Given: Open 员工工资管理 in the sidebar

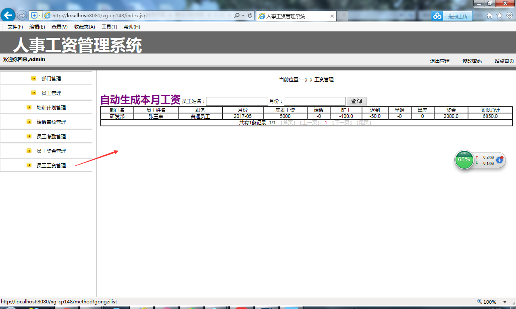Looking at the screenshot, I should (x=51, y=165).
